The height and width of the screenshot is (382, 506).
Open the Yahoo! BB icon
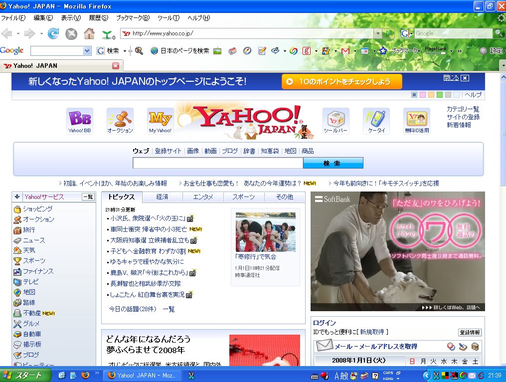[x=80, y=121]
